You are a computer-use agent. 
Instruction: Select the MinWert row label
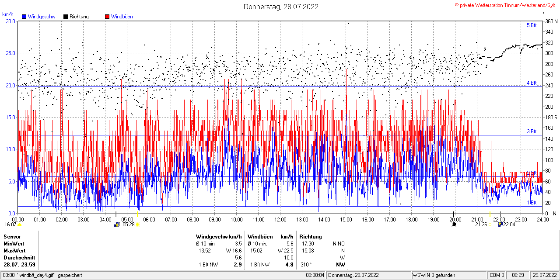(14, 243)
